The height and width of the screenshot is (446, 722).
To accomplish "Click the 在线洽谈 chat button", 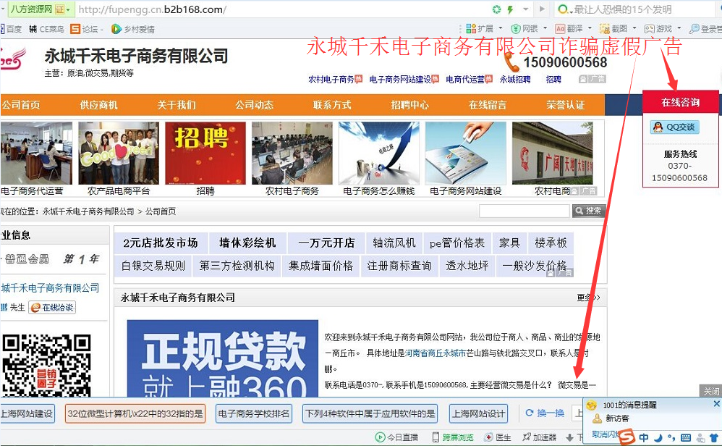I will tap(52, 307).
